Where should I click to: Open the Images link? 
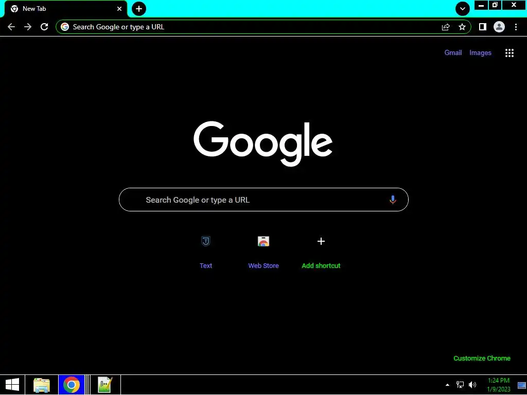pos(480,53)
